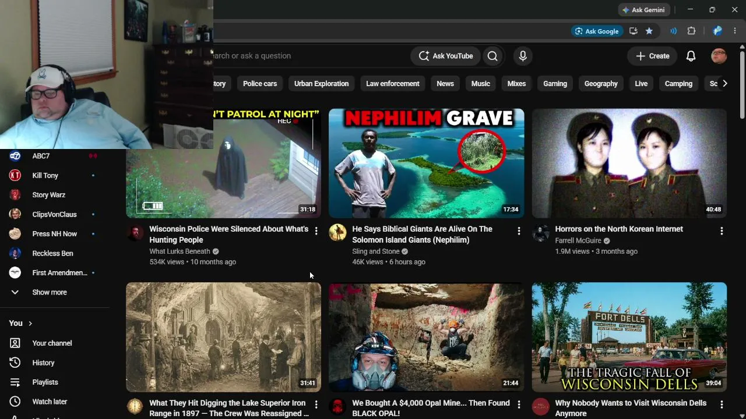This screenshot has width=746, height=419.
Task: Open options menu for Opal Mine video
Action: 519,404
